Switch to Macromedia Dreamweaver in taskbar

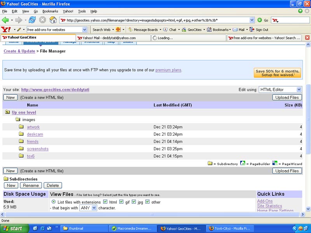click(133, 228)
